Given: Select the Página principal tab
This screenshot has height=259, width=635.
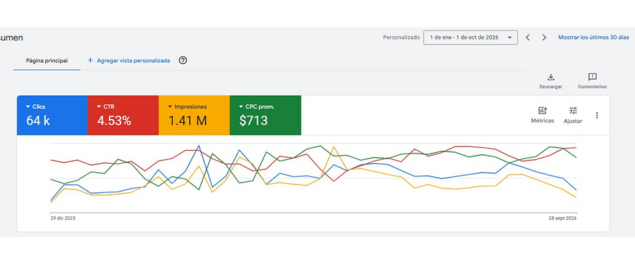Looking at the screenshot, I should (x=47, y=61).
